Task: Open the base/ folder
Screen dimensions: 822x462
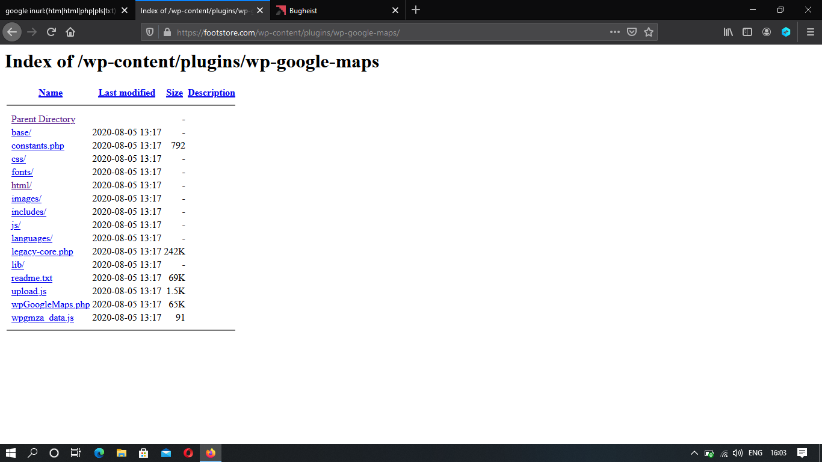Action: coord(21,132)
